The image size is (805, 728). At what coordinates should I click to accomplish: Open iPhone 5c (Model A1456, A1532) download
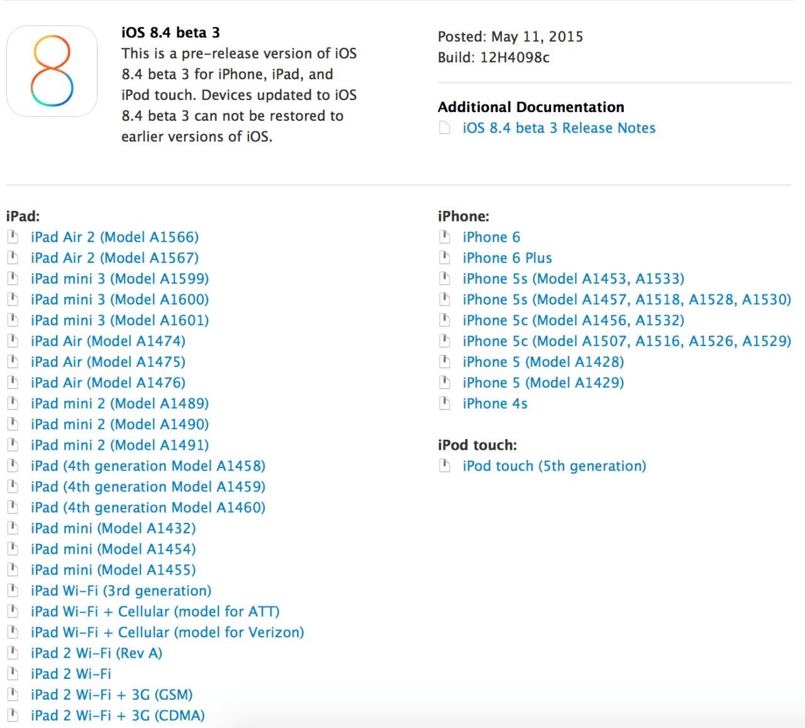[x=573, y=320]
